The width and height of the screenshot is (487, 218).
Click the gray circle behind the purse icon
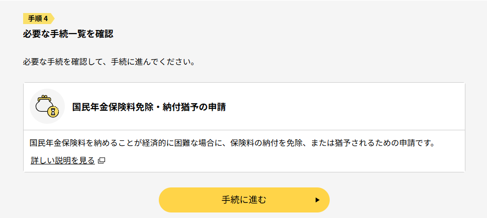click(x=47, y=106)
